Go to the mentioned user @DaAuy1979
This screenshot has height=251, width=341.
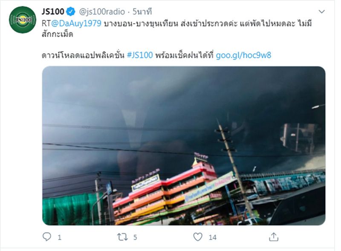(76, 23)
